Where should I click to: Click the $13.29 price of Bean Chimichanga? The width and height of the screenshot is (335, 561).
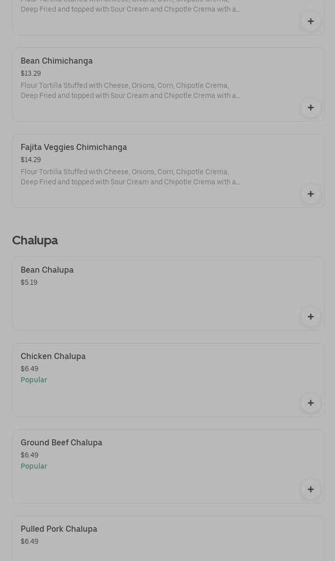(31, 74)
